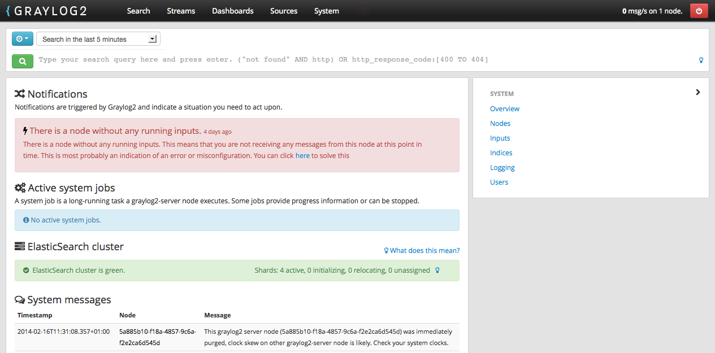The height and width of the screenshot is (353, 715).
Task: Click the lightbulb by "What does this mean?"
Action: 386,250
